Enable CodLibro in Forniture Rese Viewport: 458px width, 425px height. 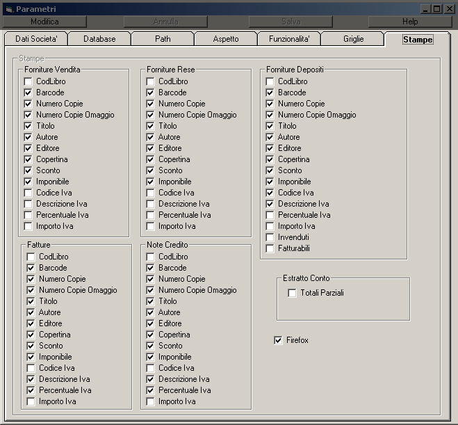pos(150,81)
